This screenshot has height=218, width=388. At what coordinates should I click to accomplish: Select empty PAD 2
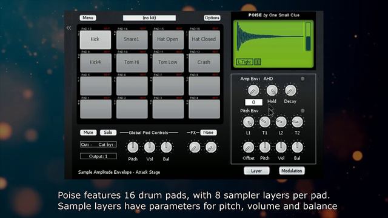[x=132, y=109]
